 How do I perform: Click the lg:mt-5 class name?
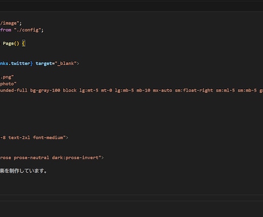pos(89,90)
